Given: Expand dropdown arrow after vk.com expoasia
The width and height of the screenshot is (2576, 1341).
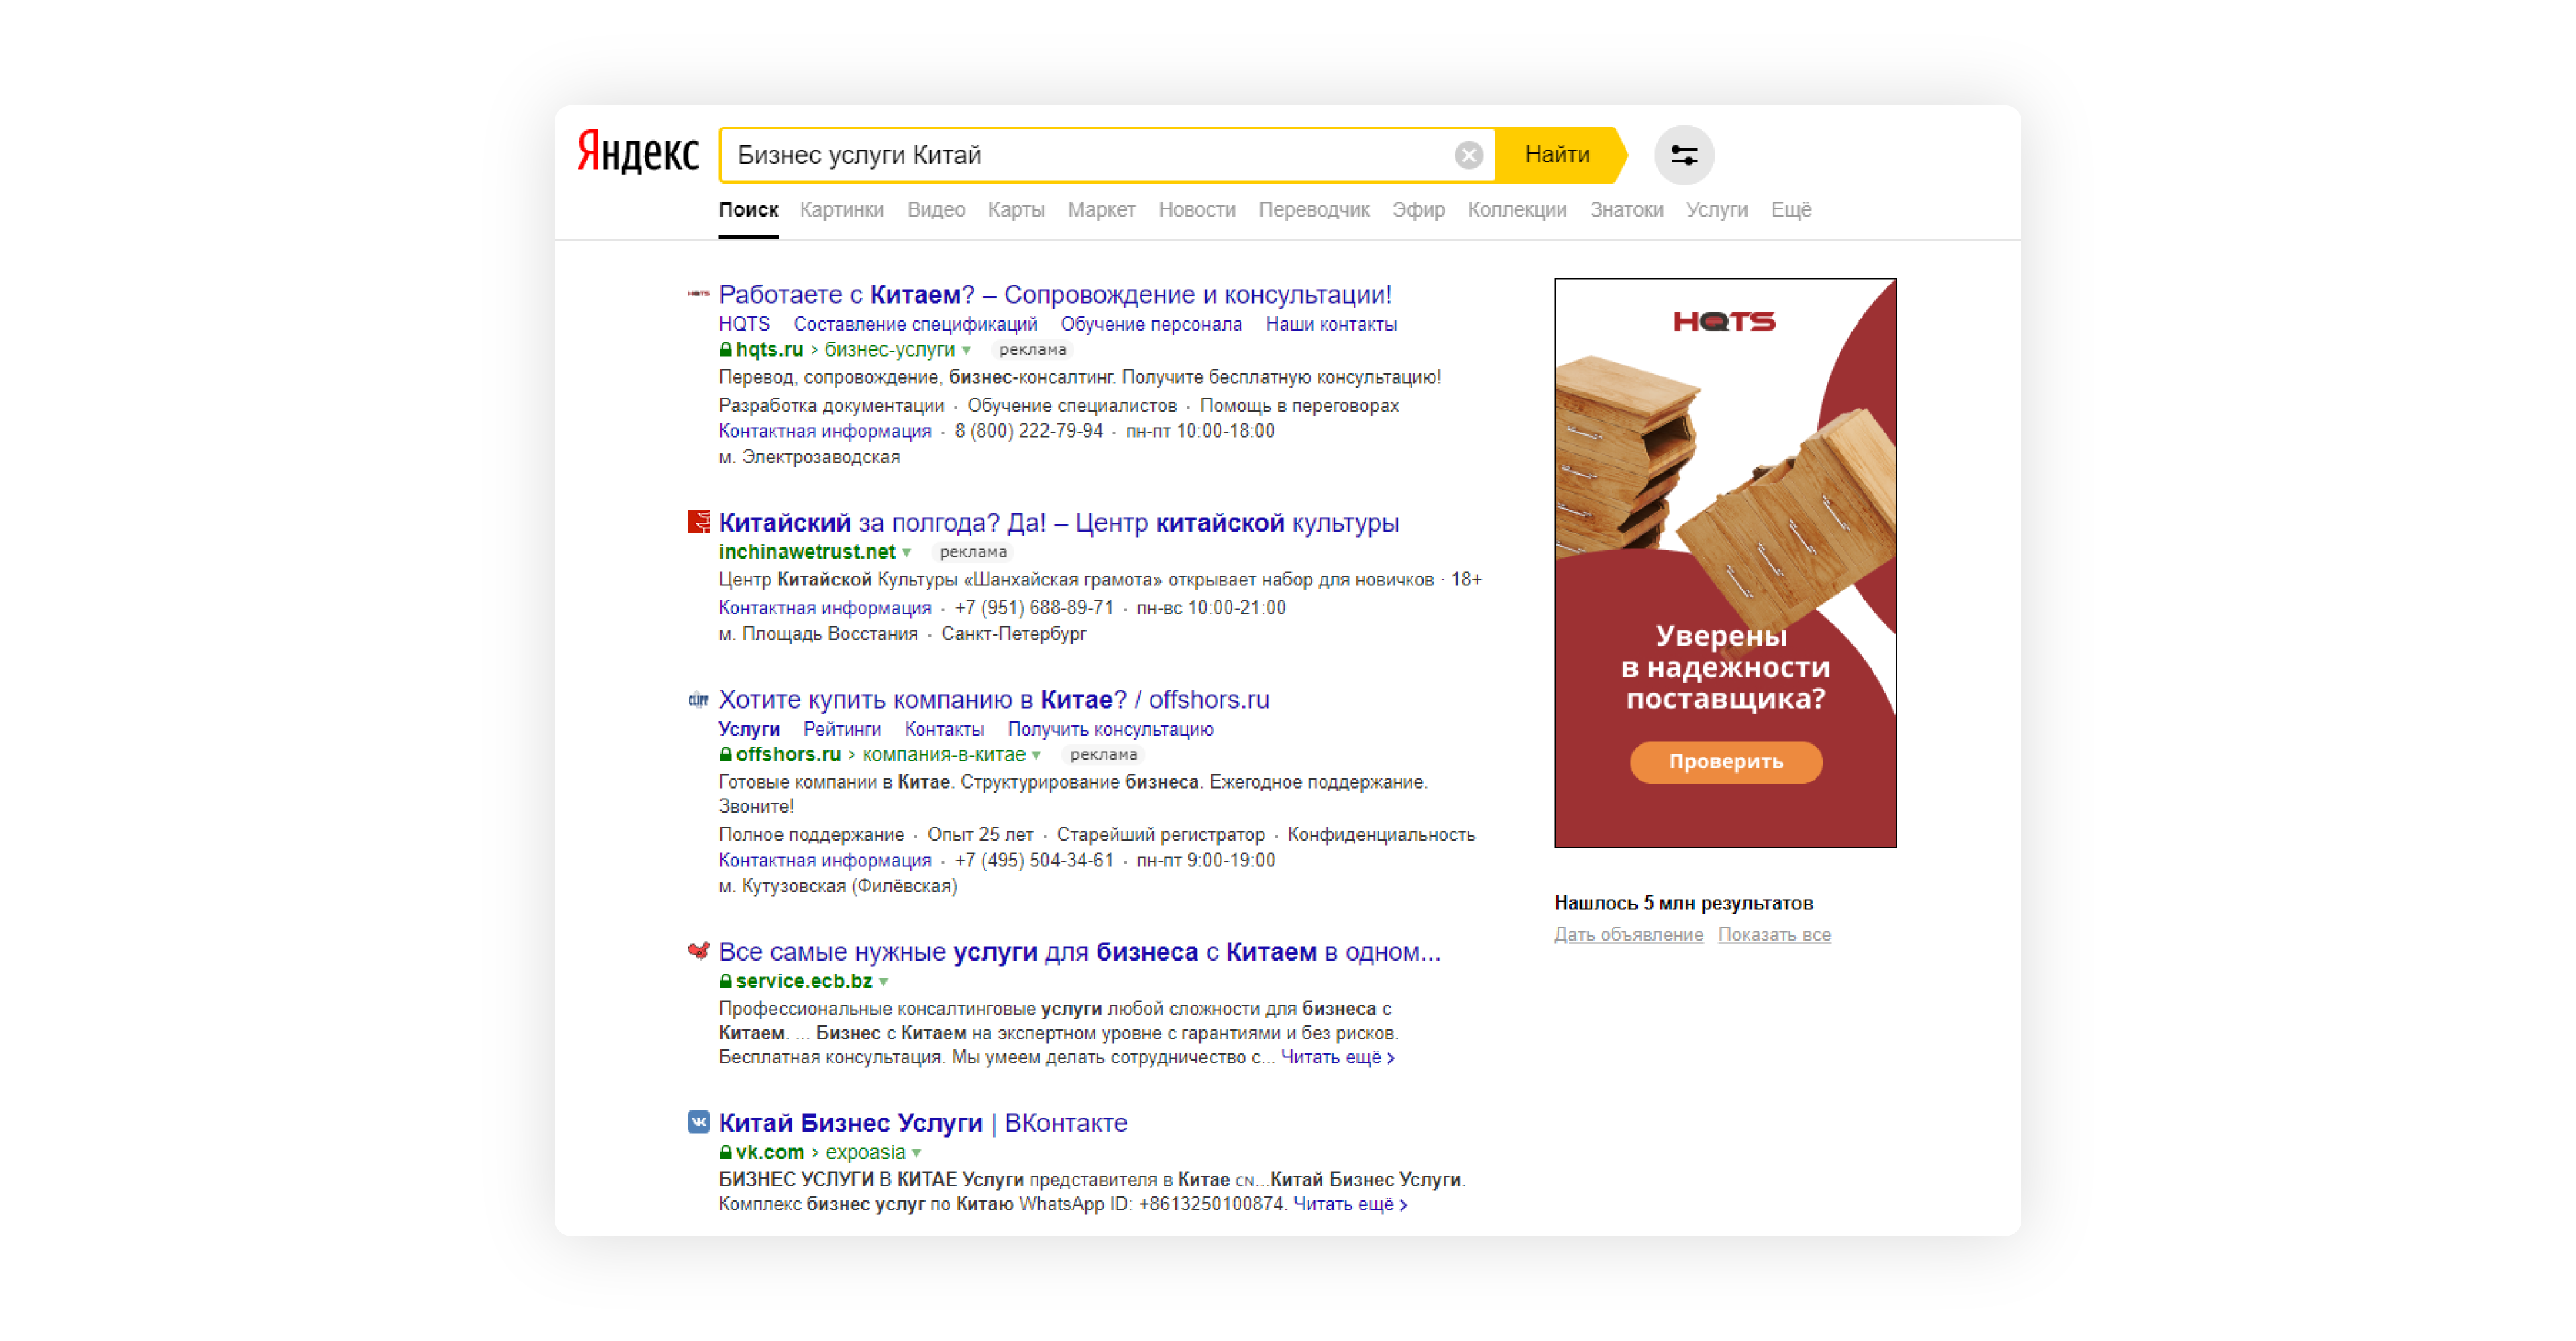Looking at the screenshot, I should (x=916, y=1153).
